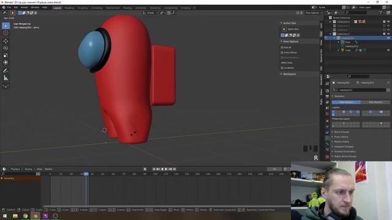Open the Bone Constraints properties tab icon

point(327,149)
